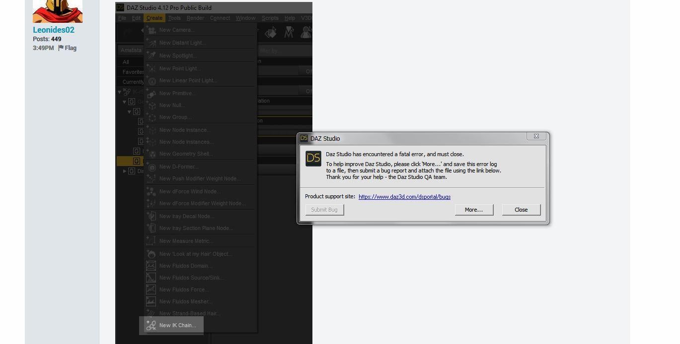Close the error dialog with X button

536,136
